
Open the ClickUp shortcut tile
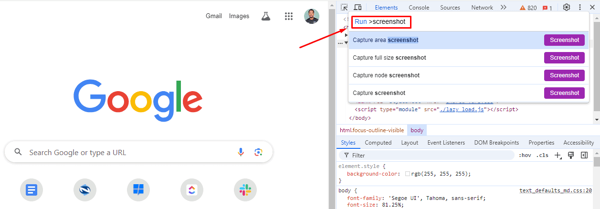192,190
